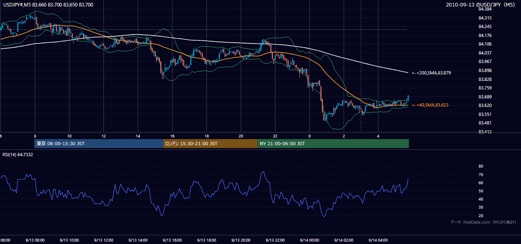Click the 9/14 00:00 bottom time label

[309, 240]
